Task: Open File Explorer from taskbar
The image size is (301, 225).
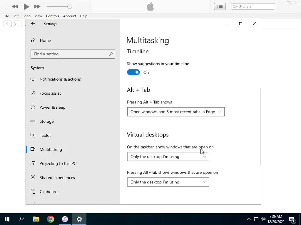Action: (x=36, y=219)
